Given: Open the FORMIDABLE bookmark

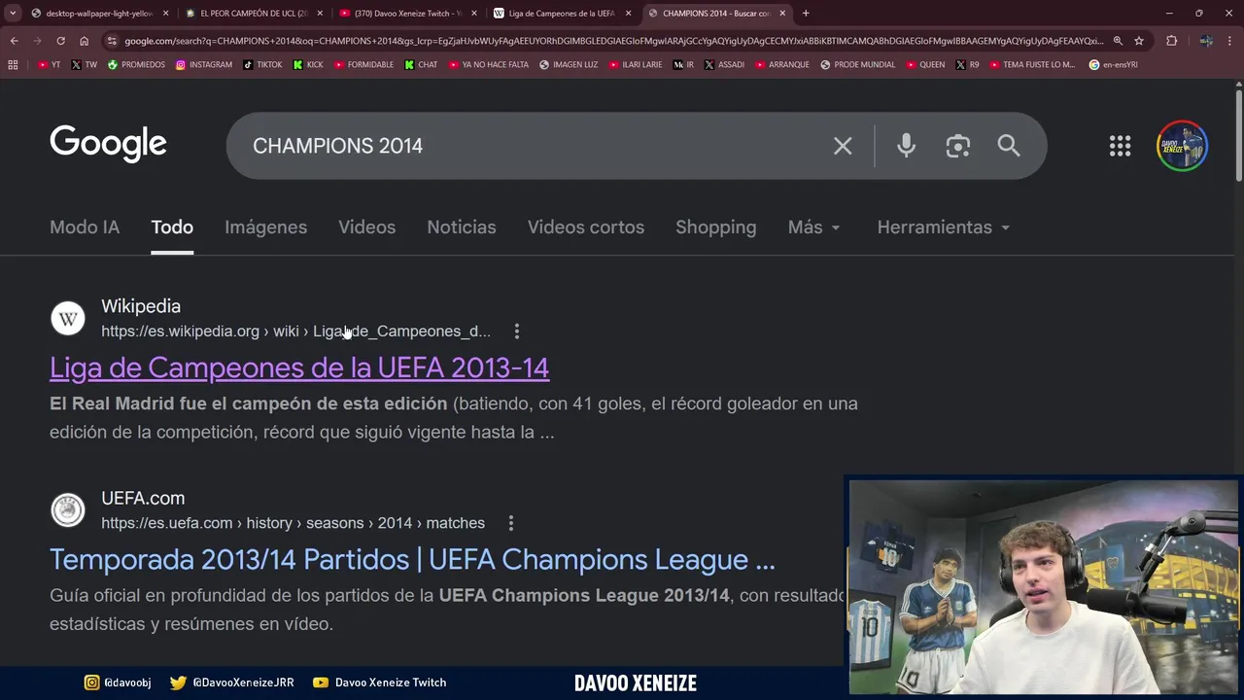Looking at the screenshot, I should pos(363,65).
